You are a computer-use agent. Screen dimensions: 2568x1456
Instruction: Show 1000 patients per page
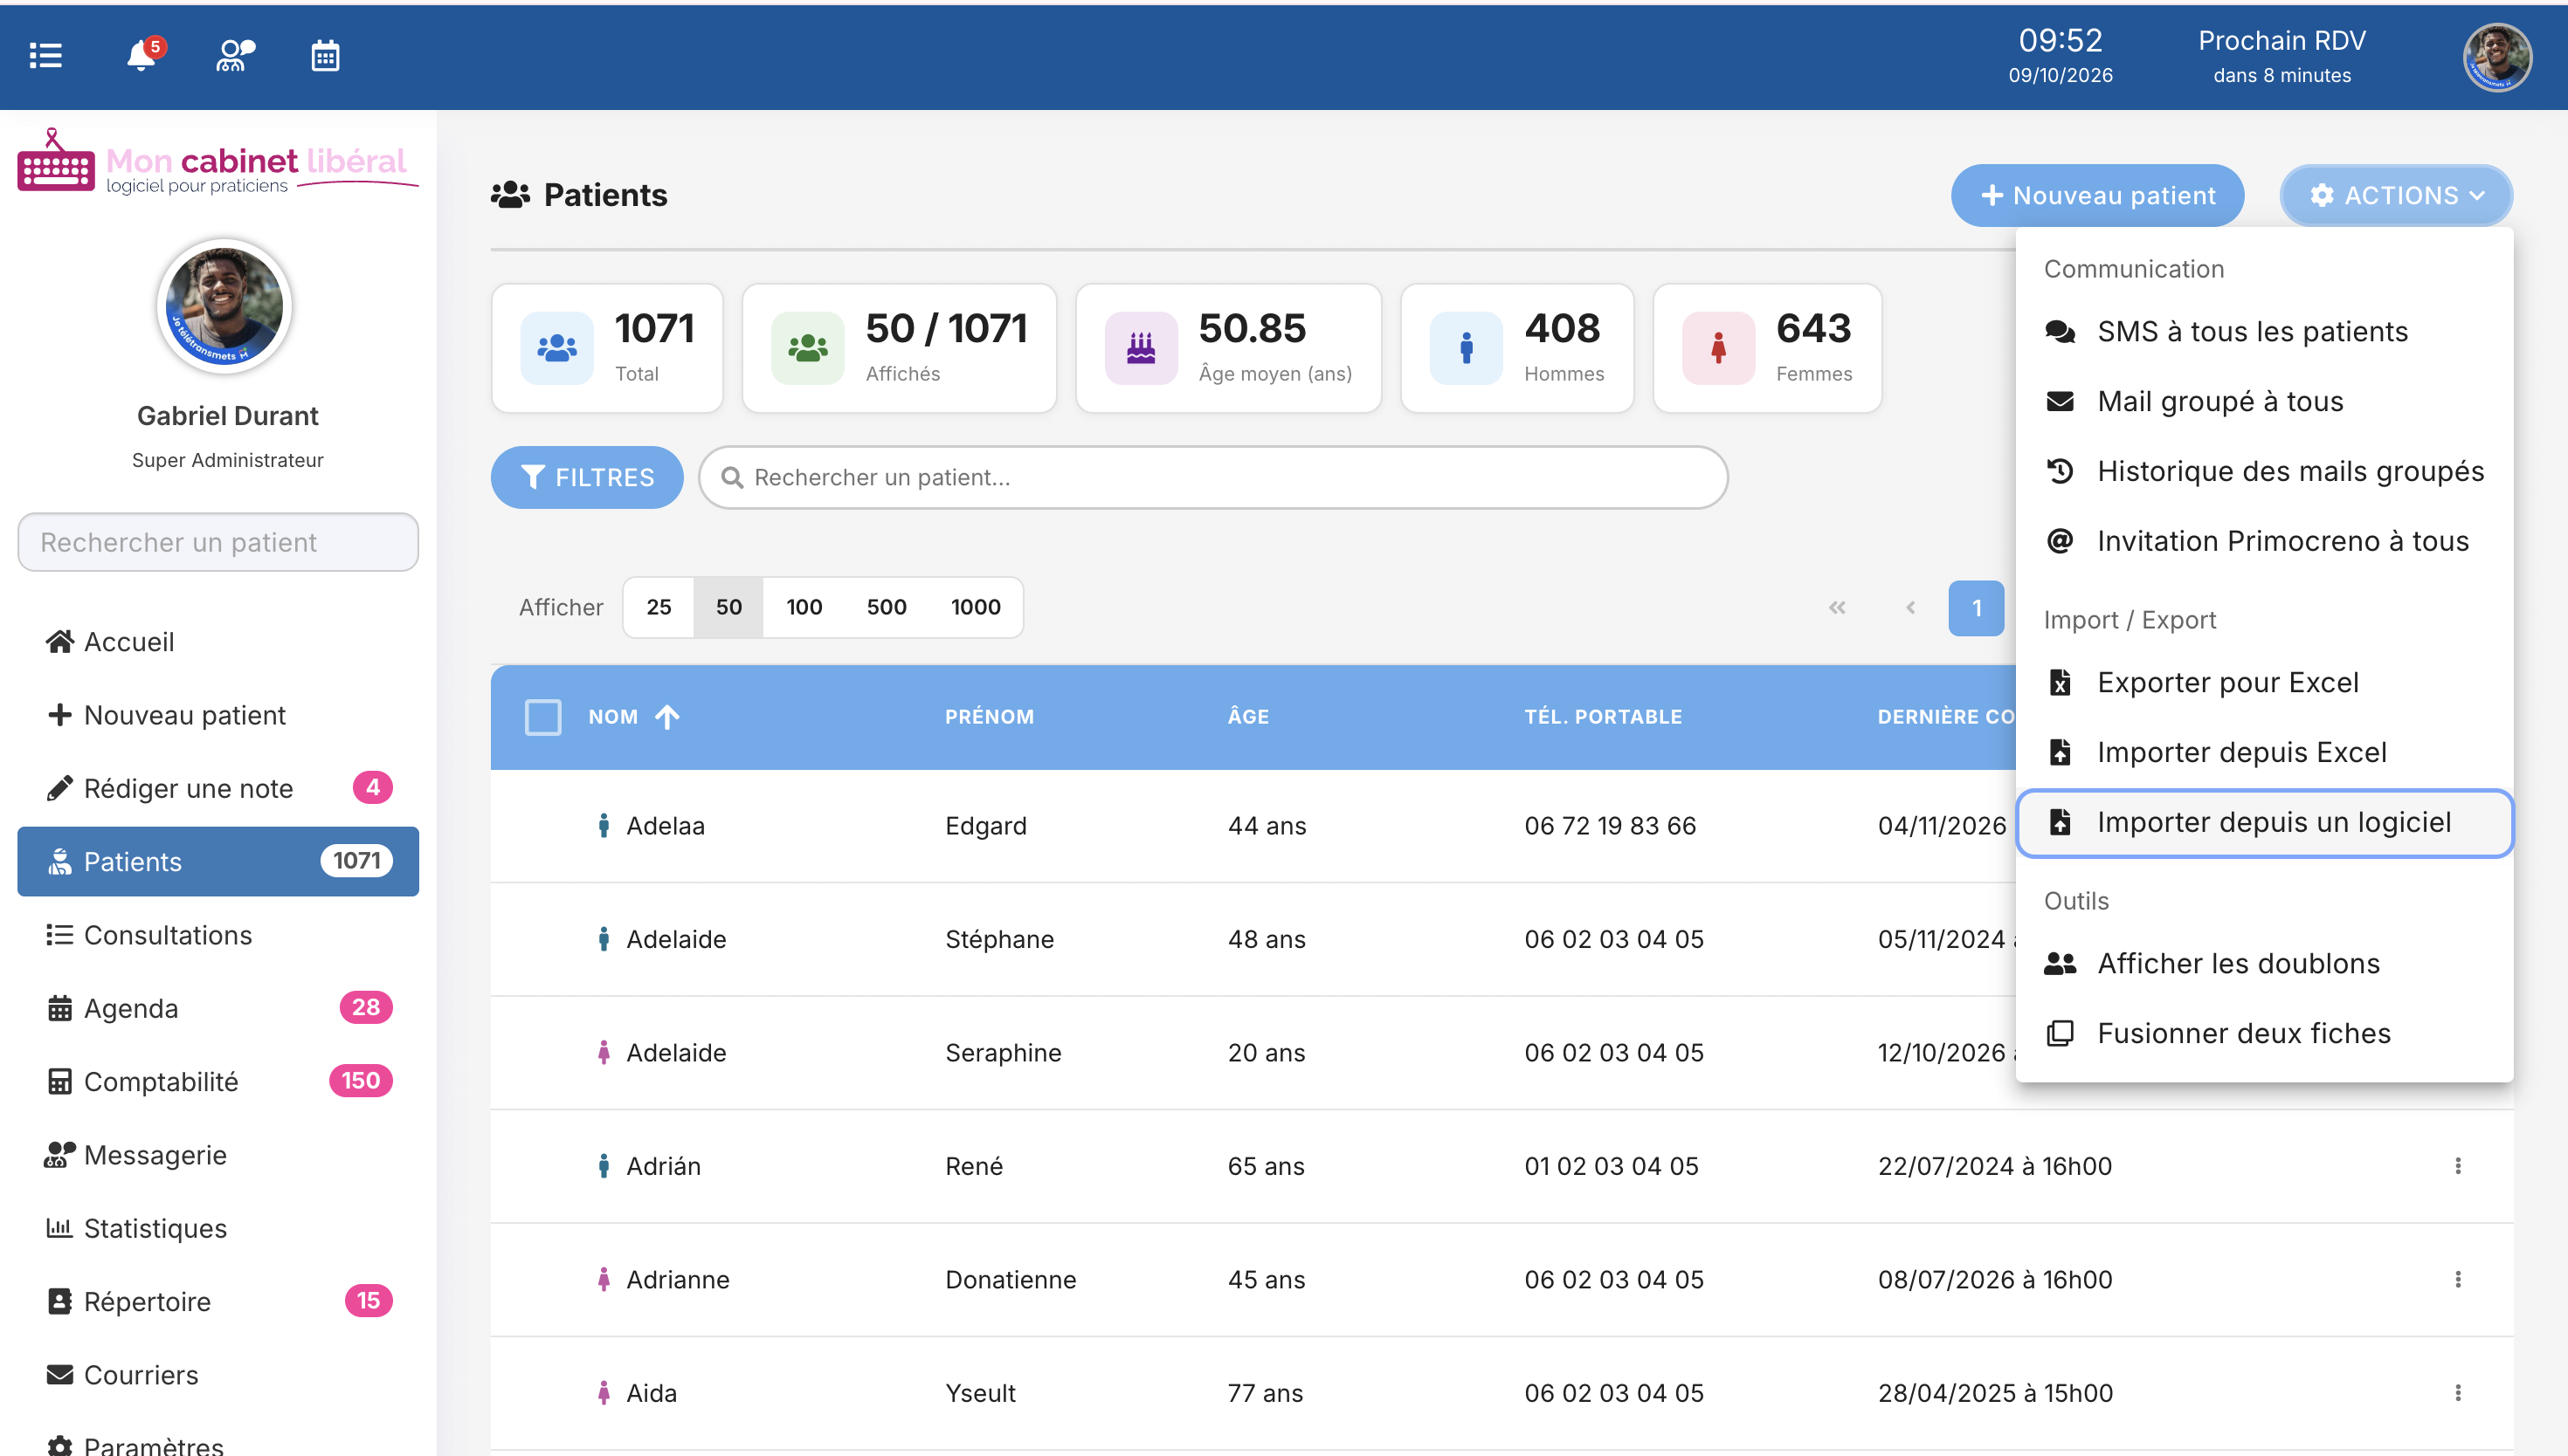coord(976,607)
